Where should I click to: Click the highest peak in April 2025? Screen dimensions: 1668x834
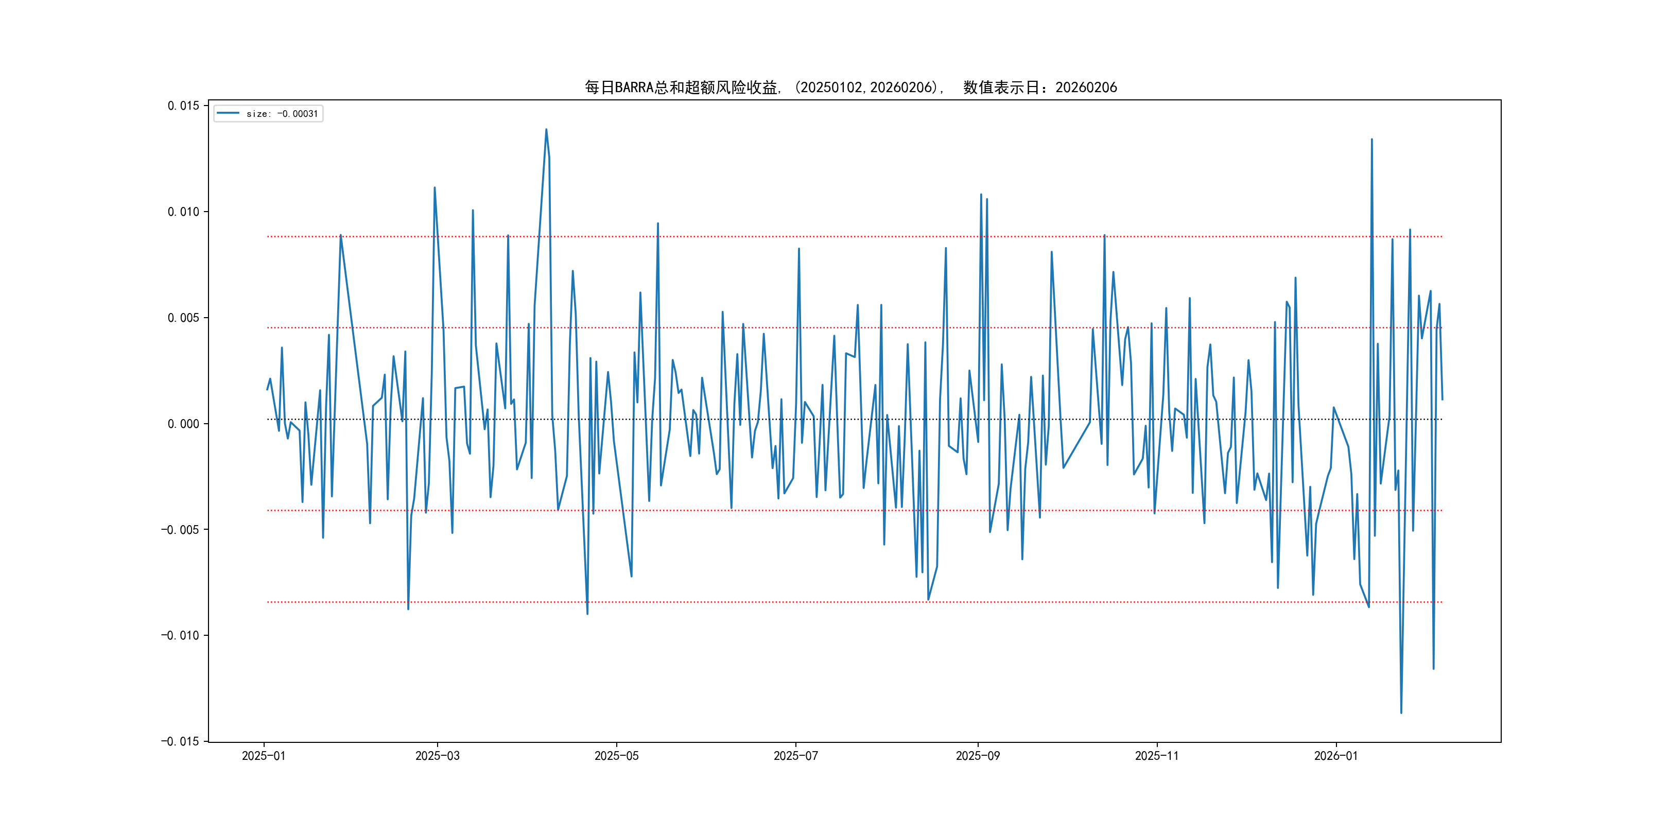pos(546,130)
